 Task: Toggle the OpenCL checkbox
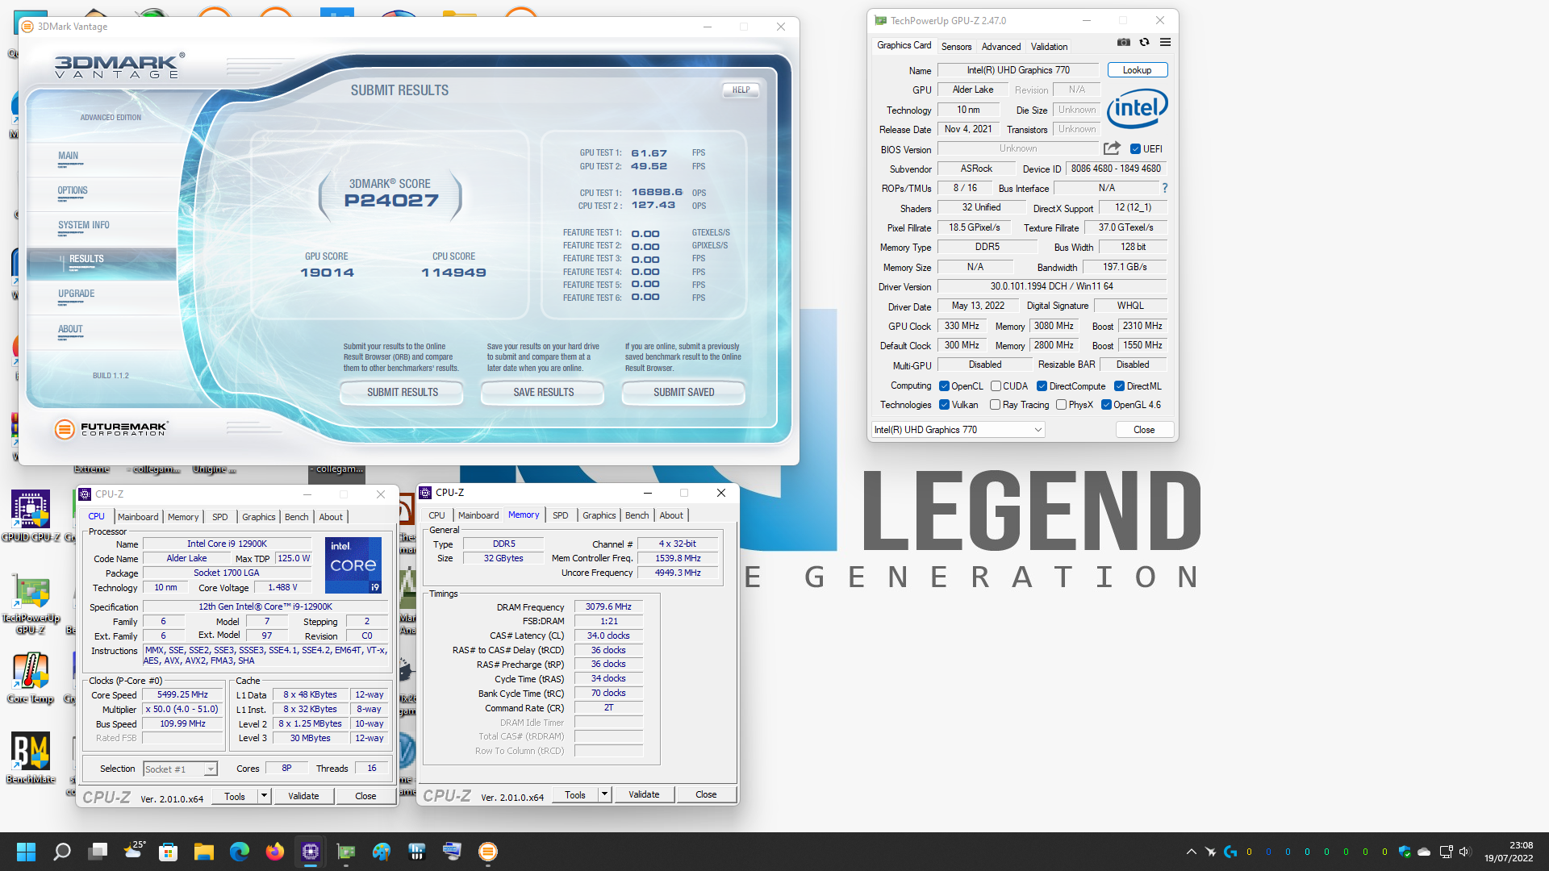click(x=944, y=386)
